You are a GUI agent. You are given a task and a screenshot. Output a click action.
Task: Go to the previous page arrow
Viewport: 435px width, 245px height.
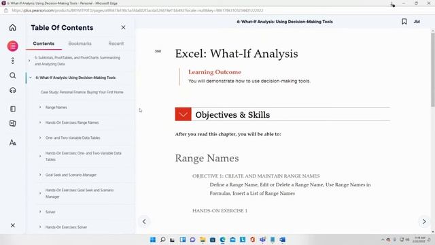pyautogui.click(x=144, y=221)
